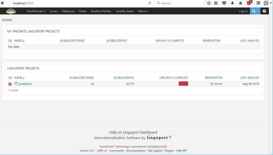Click Log in in the navbar
Screen dimensions: 273x155
pyautogui.click(x=243, y=11)
